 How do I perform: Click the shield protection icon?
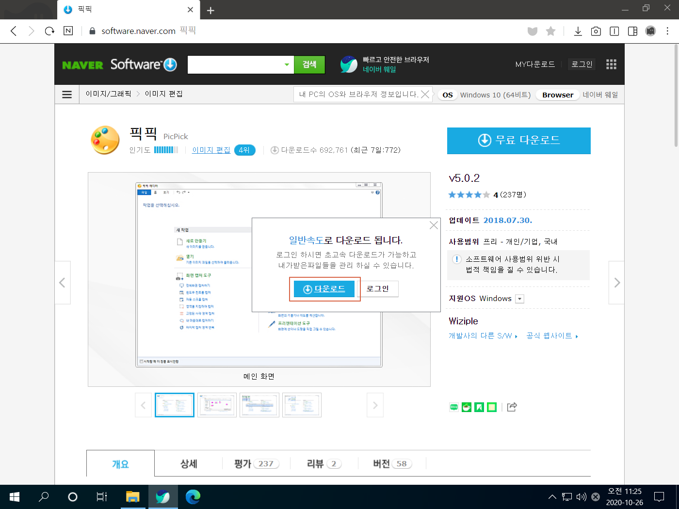click(533, 31)
